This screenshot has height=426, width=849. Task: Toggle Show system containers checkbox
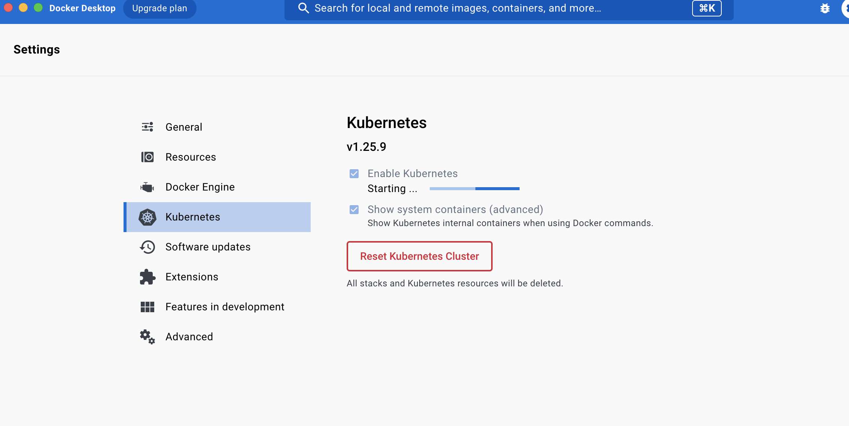[x=354, y=210]
